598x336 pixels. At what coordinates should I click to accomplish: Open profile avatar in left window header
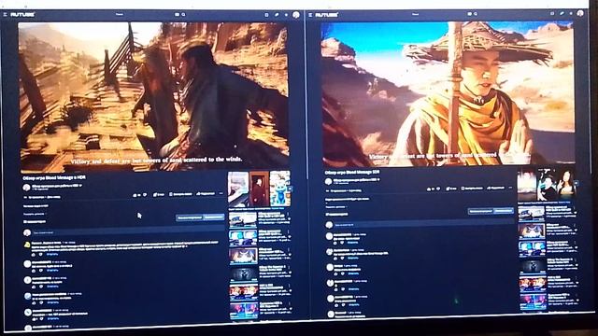296,15
